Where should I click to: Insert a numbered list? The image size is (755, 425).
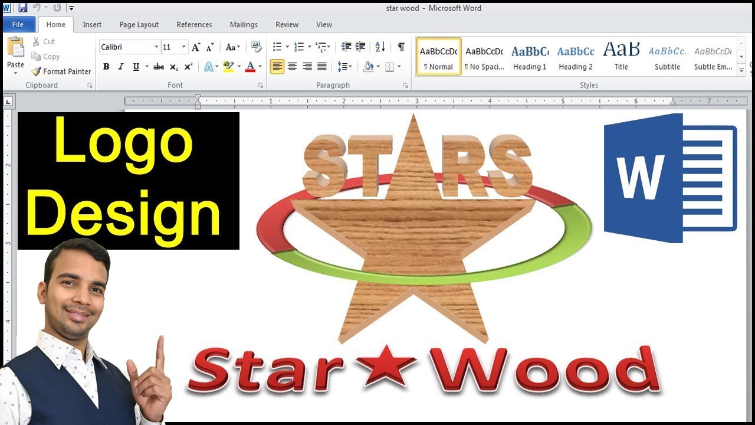tap(299, 47)
